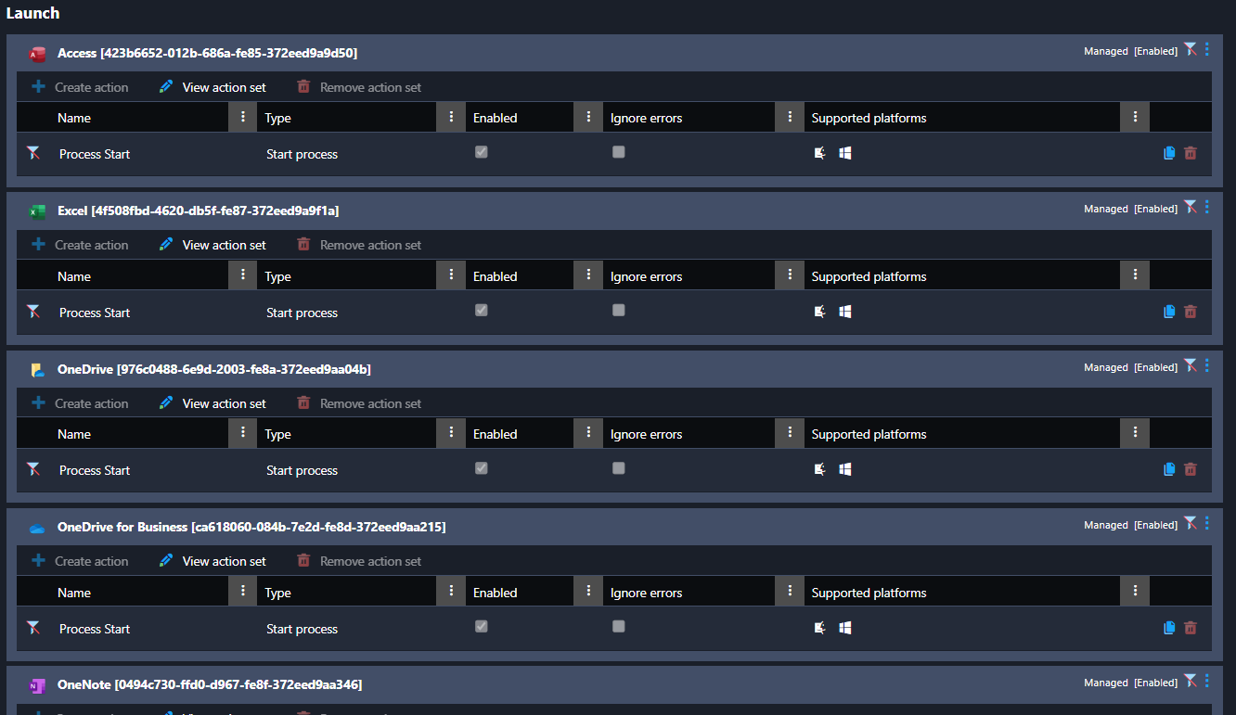Click the Managed label in Access header

pyautogui.click(x=1106, y=51)
